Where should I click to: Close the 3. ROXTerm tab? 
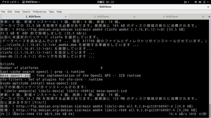[203, 17]
